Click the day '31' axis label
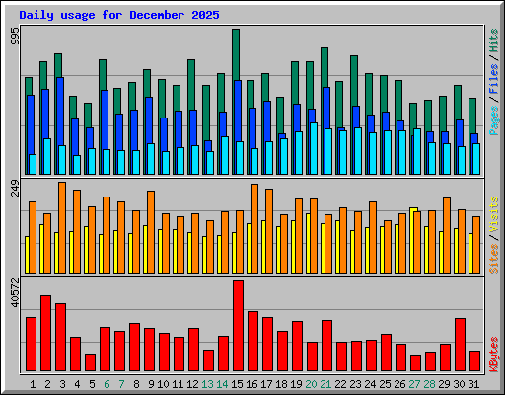The height and width of the screenshot is (395, 505). [x=473, y=384]
